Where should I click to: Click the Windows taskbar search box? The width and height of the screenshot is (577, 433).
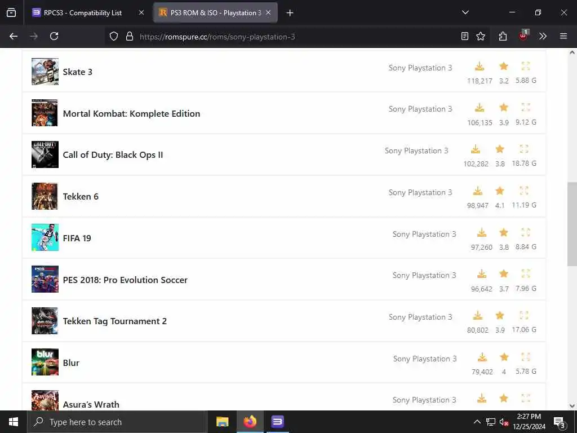tap(117, 422)
